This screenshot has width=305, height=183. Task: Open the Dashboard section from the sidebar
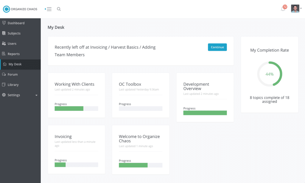click(x=16, y=23)
